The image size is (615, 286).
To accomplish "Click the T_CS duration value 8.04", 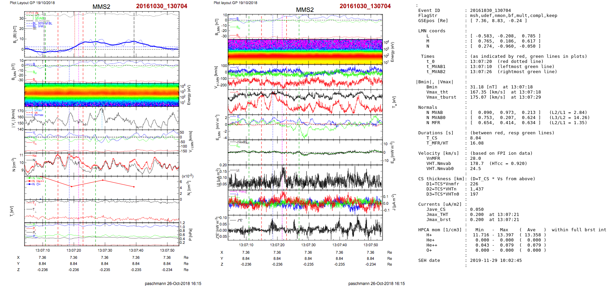I will (x=475, y=138).
